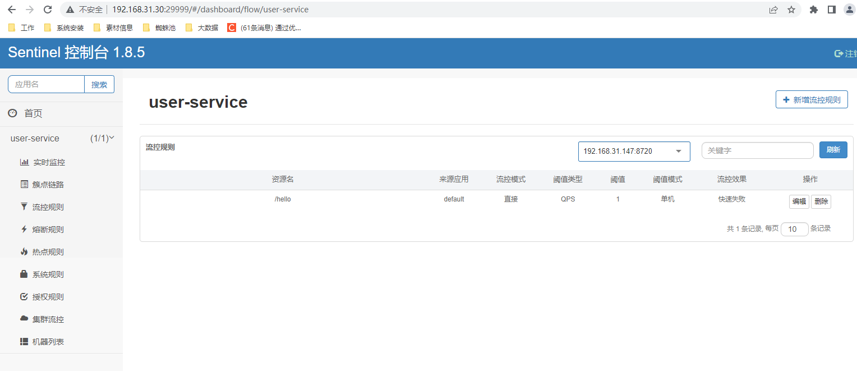Click the chart icon beside 实时监控

tap(24, 162)
